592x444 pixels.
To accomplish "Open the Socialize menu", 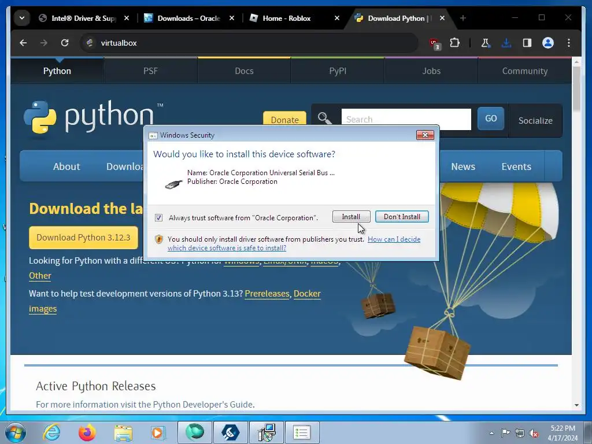I will coord(535,120).
